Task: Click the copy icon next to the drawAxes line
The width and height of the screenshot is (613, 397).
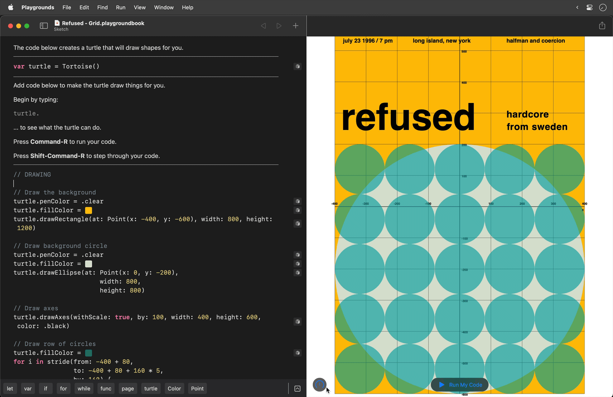Action: (x=297, y=322)
